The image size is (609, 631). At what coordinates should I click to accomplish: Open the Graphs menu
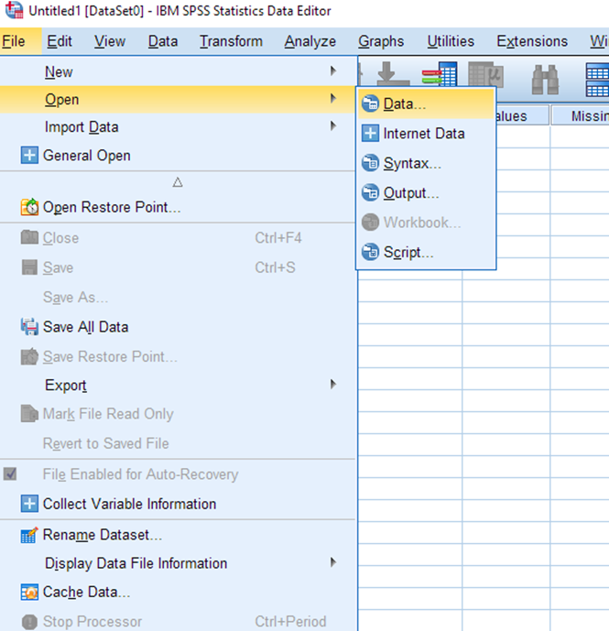[381, 41]
